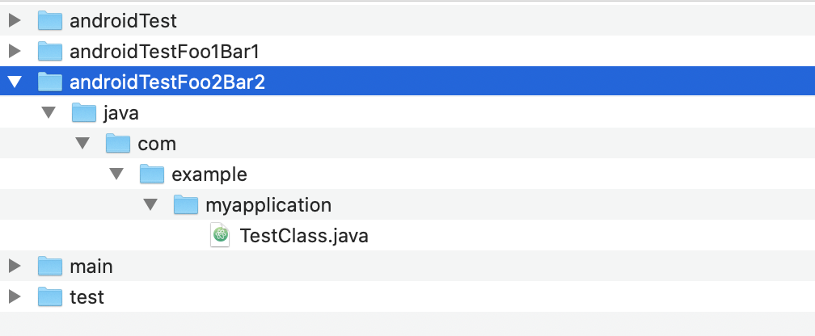
Task: Click the androidTestFoo2Bar2 folder icon
Action: (x=50, y=82)
